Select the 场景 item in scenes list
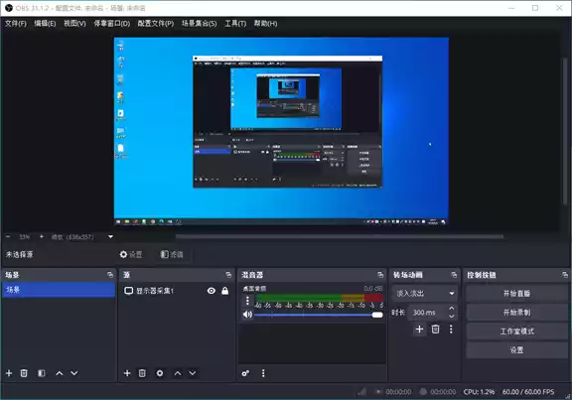The height and width of the screenshot is (400, 572). click(x=59, y=290)
